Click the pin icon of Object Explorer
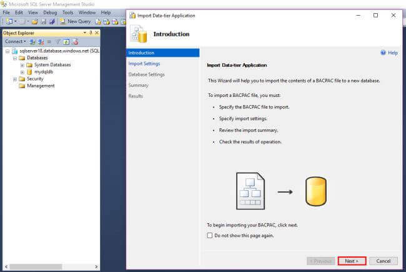The height and width of the screenshot is (272, 406). click(91, 33)
